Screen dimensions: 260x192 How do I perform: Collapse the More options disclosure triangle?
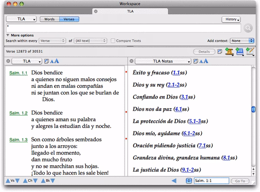click(x=8, y=35)
